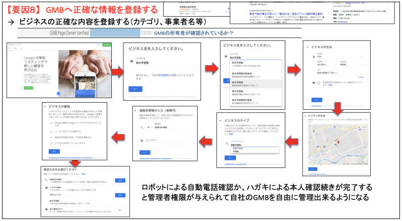Click back arrow in ビジネス所在地 map panel
402x221 pixels.
(305, 116)
